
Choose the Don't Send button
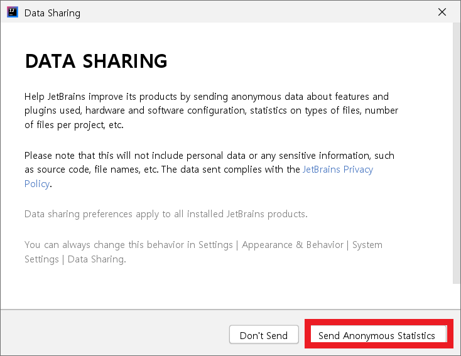[x=264, y=334]
